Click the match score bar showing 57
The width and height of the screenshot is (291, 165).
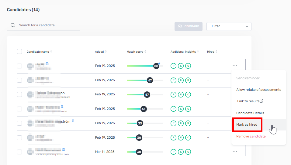tap(145, 94)
